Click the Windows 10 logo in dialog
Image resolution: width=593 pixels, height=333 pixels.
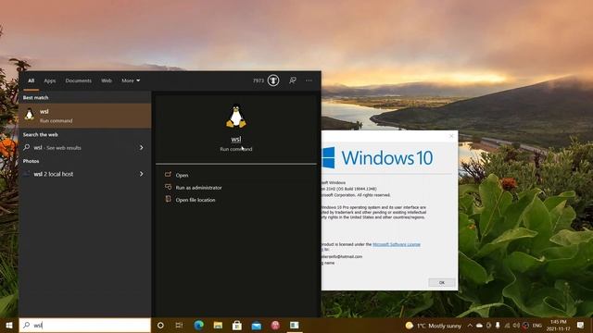point(377,157)
